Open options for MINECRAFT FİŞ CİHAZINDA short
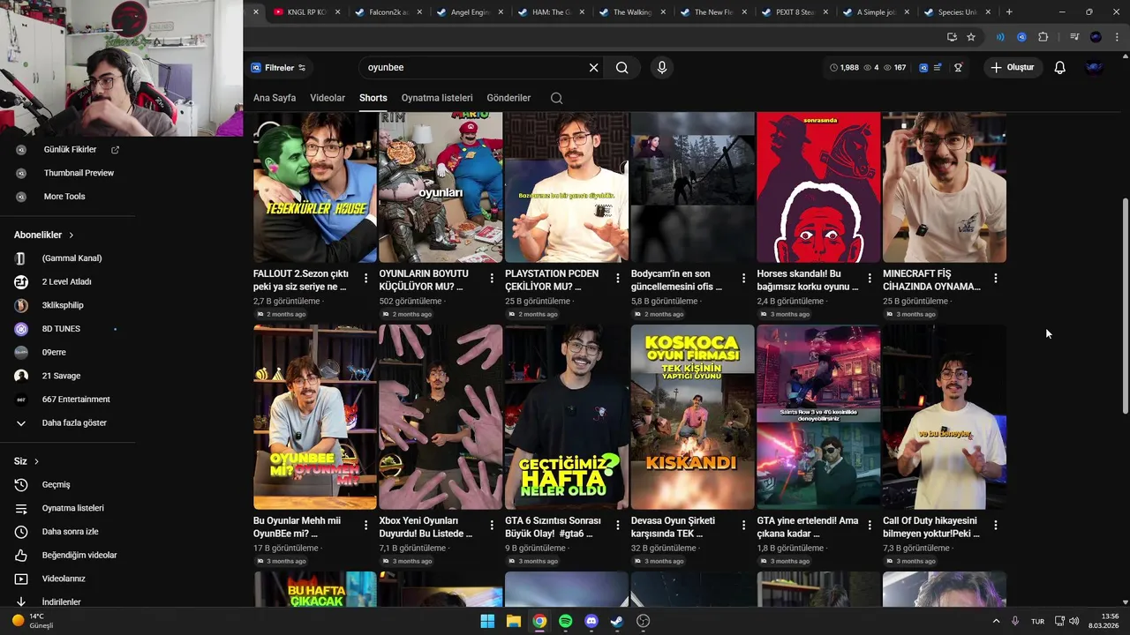The width and height of the screenshot is (1130, 635). click(995, 278)
